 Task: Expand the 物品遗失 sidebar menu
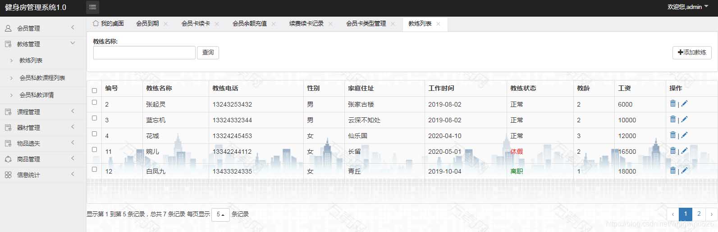43,143
